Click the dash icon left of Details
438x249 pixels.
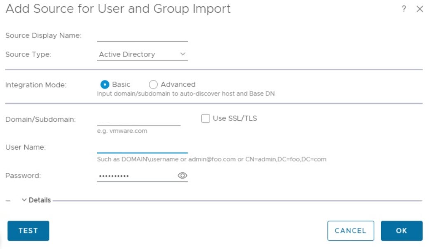8,200
